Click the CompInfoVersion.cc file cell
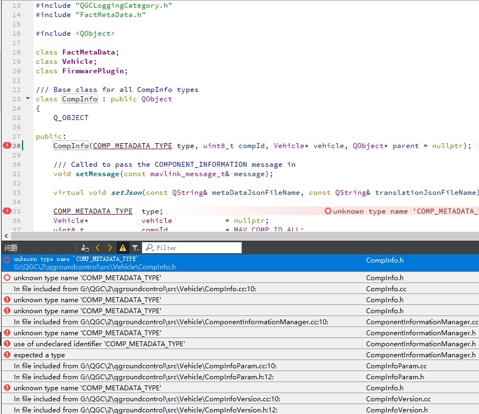The image size is (479, 414). click(x=398, y=399)
